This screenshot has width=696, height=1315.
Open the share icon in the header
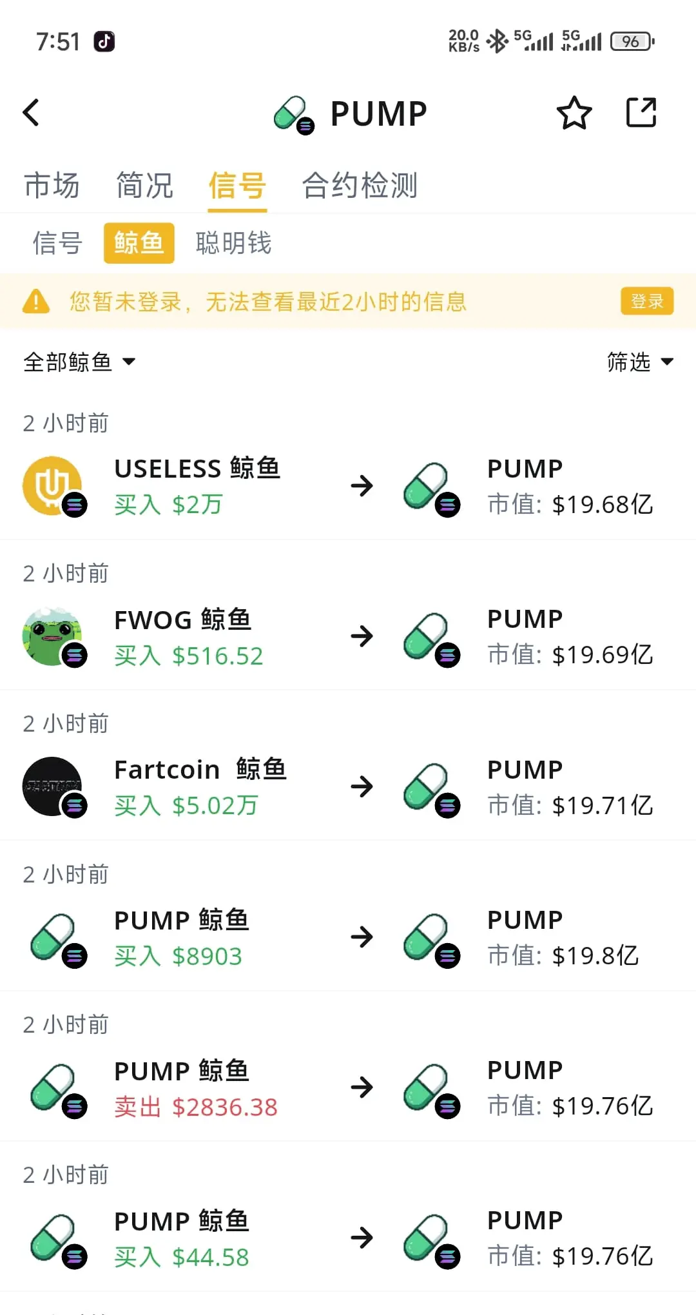(x=641, y=113)
